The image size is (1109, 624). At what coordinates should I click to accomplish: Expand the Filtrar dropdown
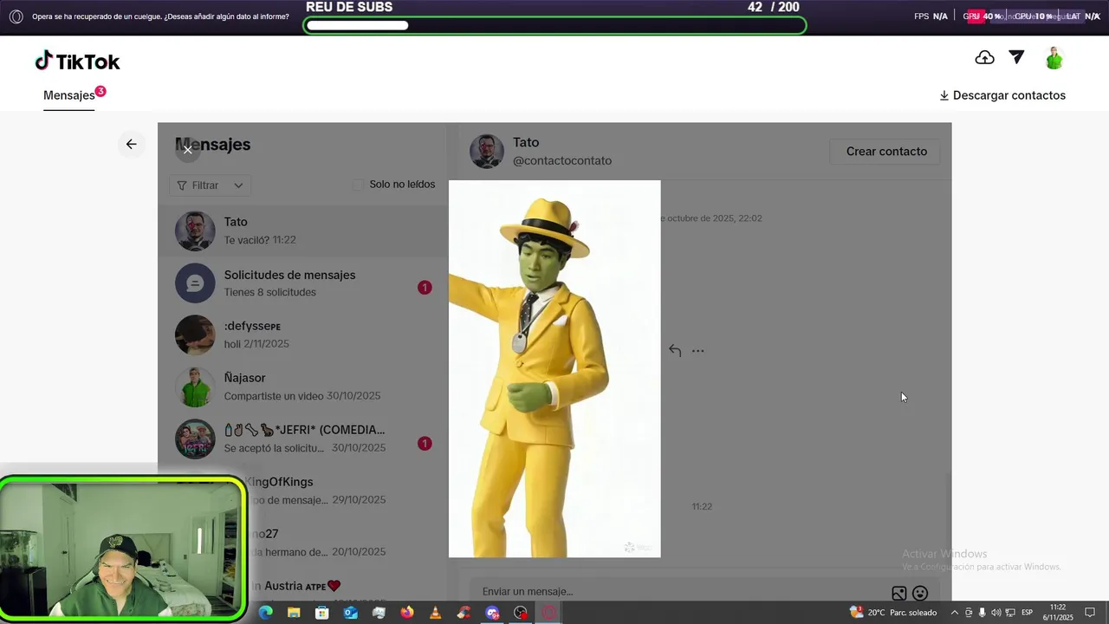tap(211, 185)
